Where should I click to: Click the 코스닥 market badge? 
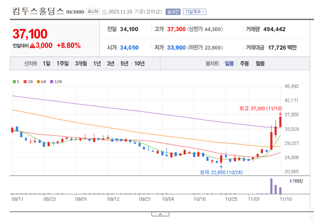coord(93,11)
